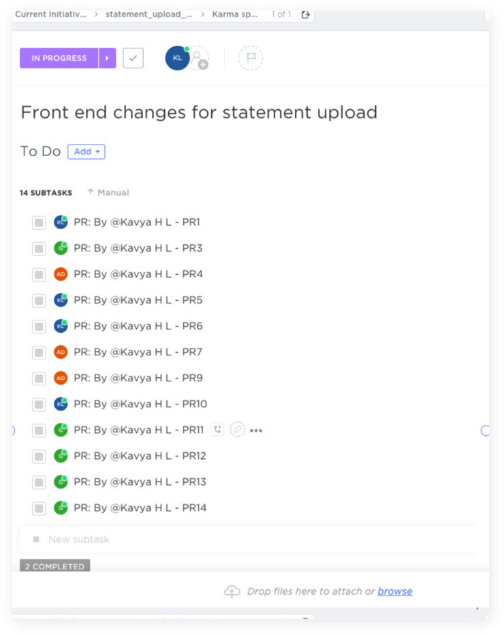The image size is (504, 635).
Task: Open the Add dropdown next to To Do
Action: (86, 151)
